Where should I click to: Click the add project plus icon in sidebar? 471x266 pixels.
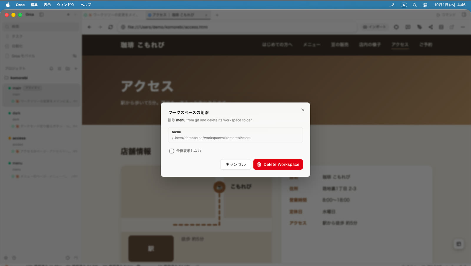coord(76,69)
